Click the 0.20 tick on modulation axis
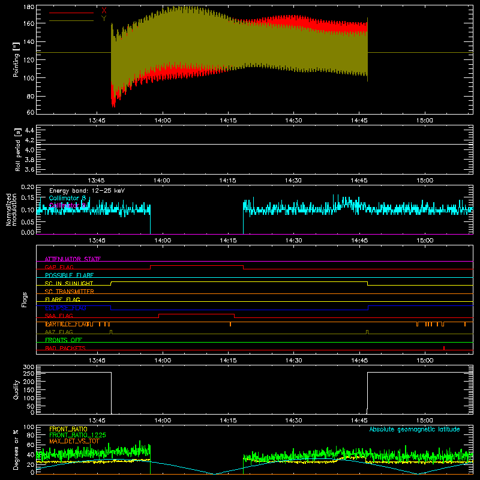The height and width of the screenshot is (480, 480). coord(28,187)
